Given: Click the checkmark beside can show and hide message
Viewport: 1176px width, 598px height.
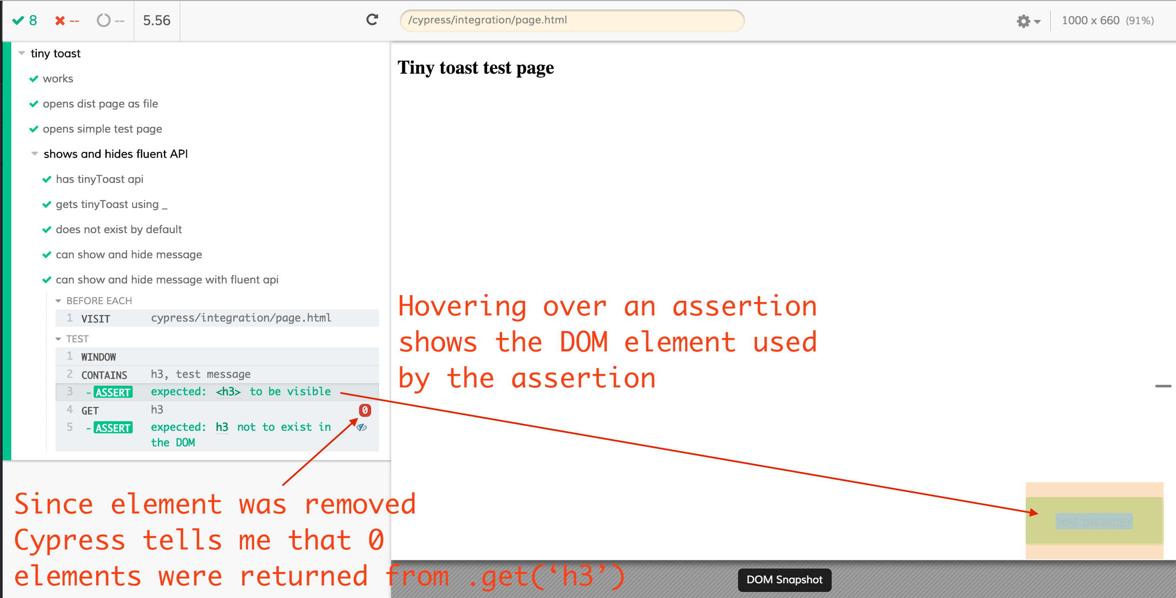Looking at the screenshot, I should (47, 254).
